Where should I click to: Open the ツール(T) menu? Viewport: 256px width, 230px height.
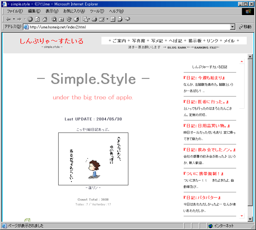point(97,11)
